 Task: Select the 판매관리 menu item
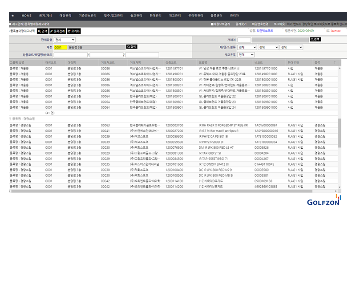156,16
